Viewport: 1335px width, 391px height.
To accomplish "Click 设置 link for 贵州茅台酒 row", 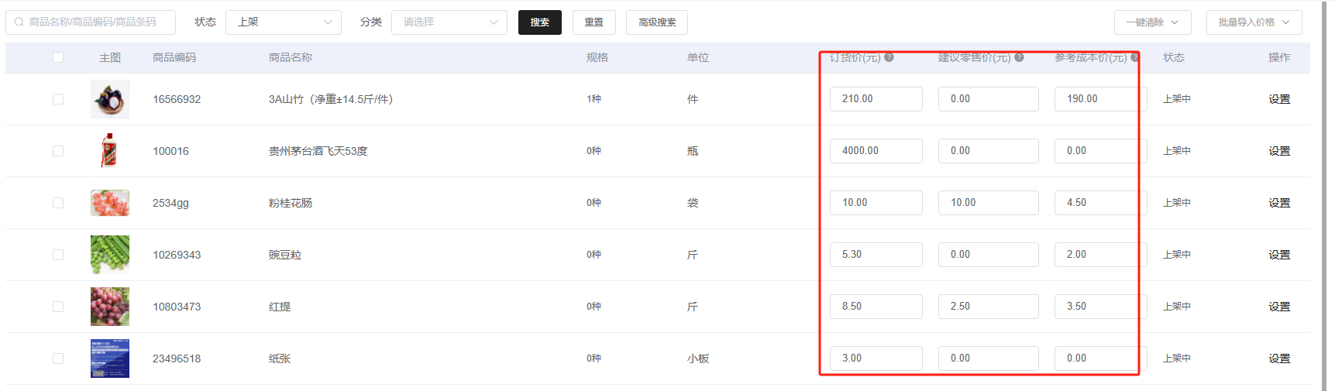I will pyautogui.click(x=1279, y=151).
